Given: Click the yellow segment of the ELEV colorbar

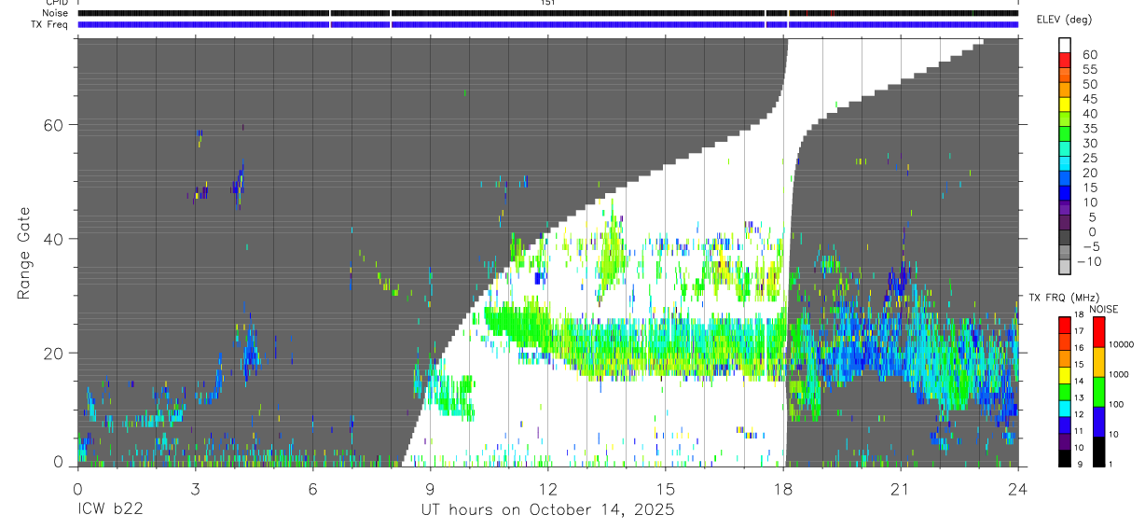Looking at the screenshot, I should pos(1065,104).
